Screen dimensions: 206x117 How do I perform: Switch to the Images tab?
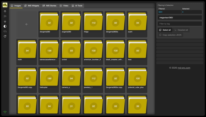(x=16, y=6)
